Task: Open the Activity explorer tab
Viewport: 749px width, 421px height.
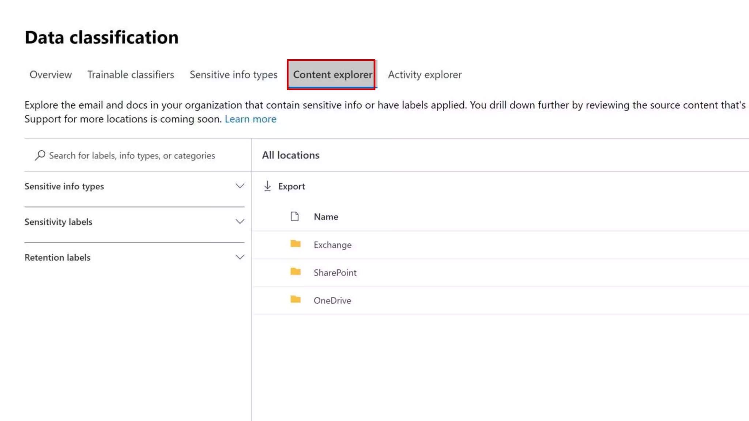Action: pyautogui.click(x=425, y=75)
